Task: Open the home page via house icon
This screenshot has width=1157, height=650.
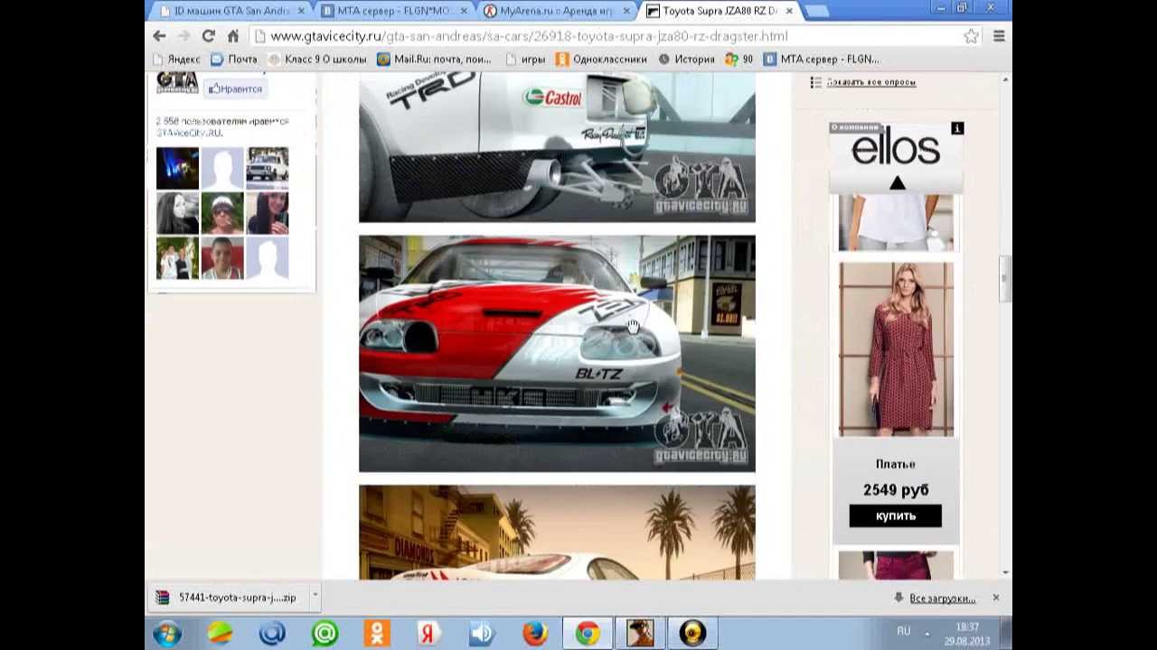Action: click(x=232, y=36)
